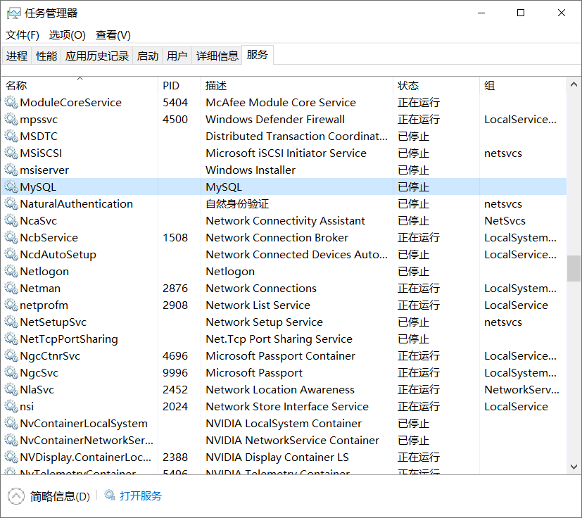The width and height of the screenshot is (582, 518).
Task: Click the service icon next to NcaSvc
Action: pos(11,220)
